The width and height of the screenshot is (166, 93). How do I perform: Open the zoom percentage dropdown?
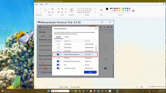coord(145,87)
